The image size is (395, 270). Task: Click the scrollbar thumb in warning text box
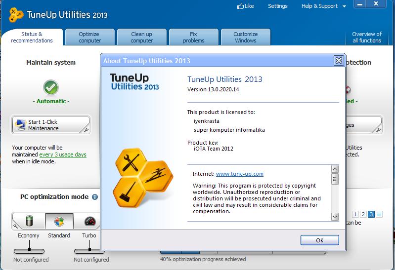[x=335, y=179]
